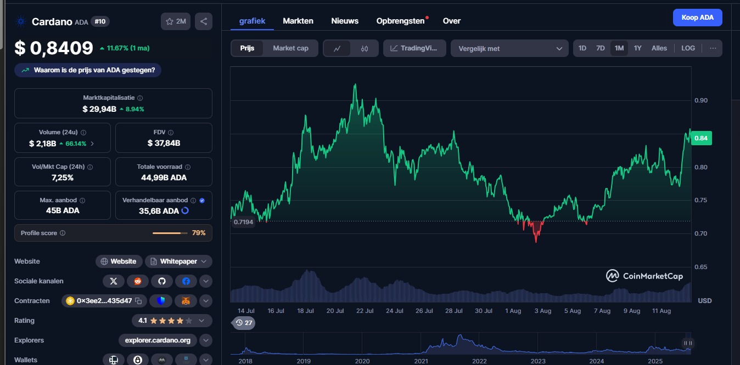Image resolution: width=740 pixels, height=365 pixels.
Task: Open Volume details arrow next to 66.14%
Action: [x=92, y=144]
